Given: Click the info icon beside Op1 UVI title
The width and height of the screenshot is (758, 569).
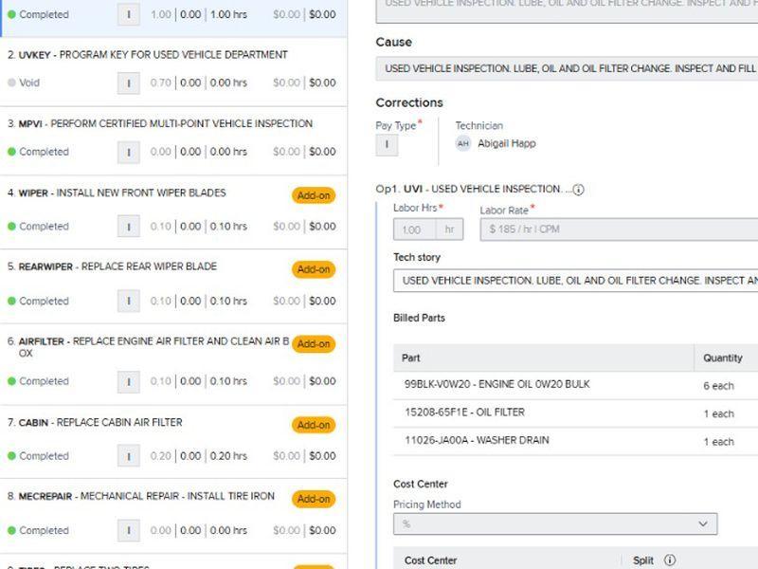Looking at the screenshot, I should (578, 190).
